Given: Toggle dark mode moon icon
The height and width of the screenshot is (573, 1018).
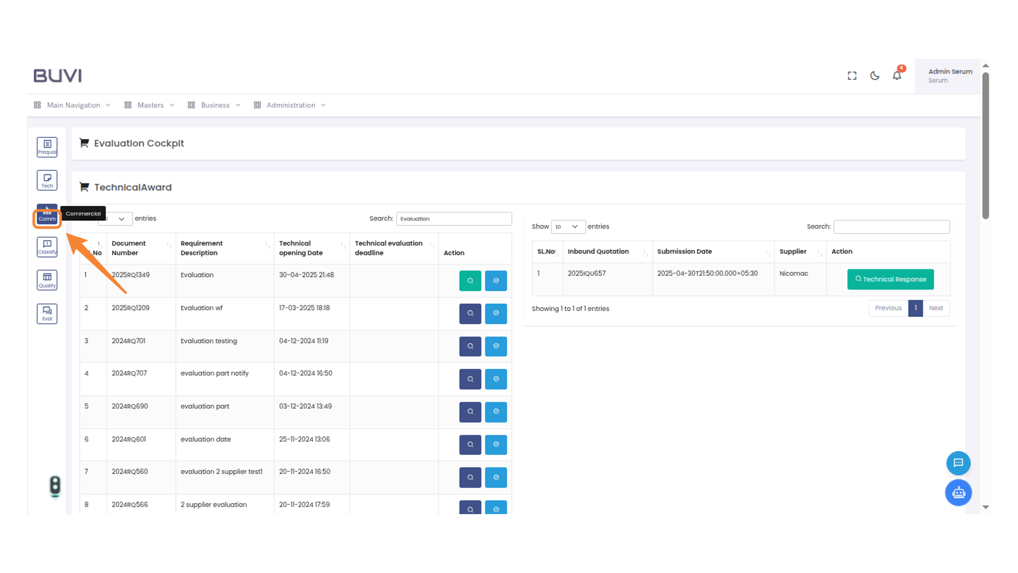Looking at the screenshot, I should (875, 75).
